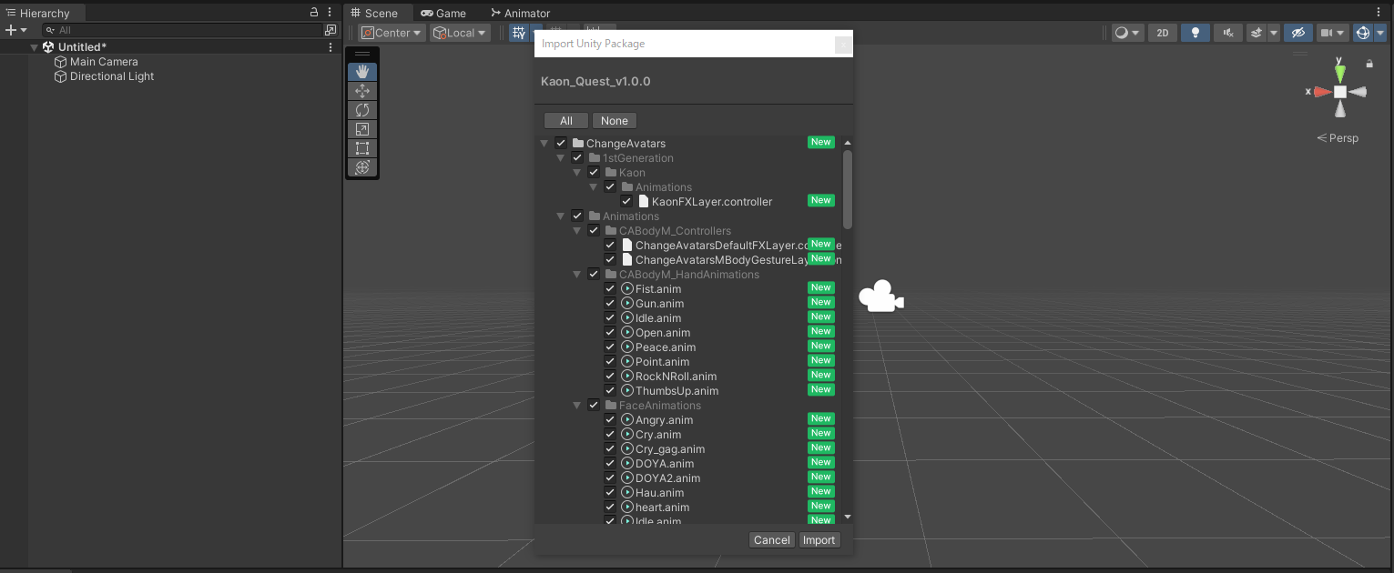
Task: Click Import to import package
Action: pos(819,540)
